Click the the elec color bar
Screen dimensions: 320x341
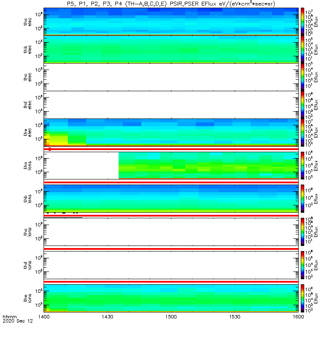303,133
